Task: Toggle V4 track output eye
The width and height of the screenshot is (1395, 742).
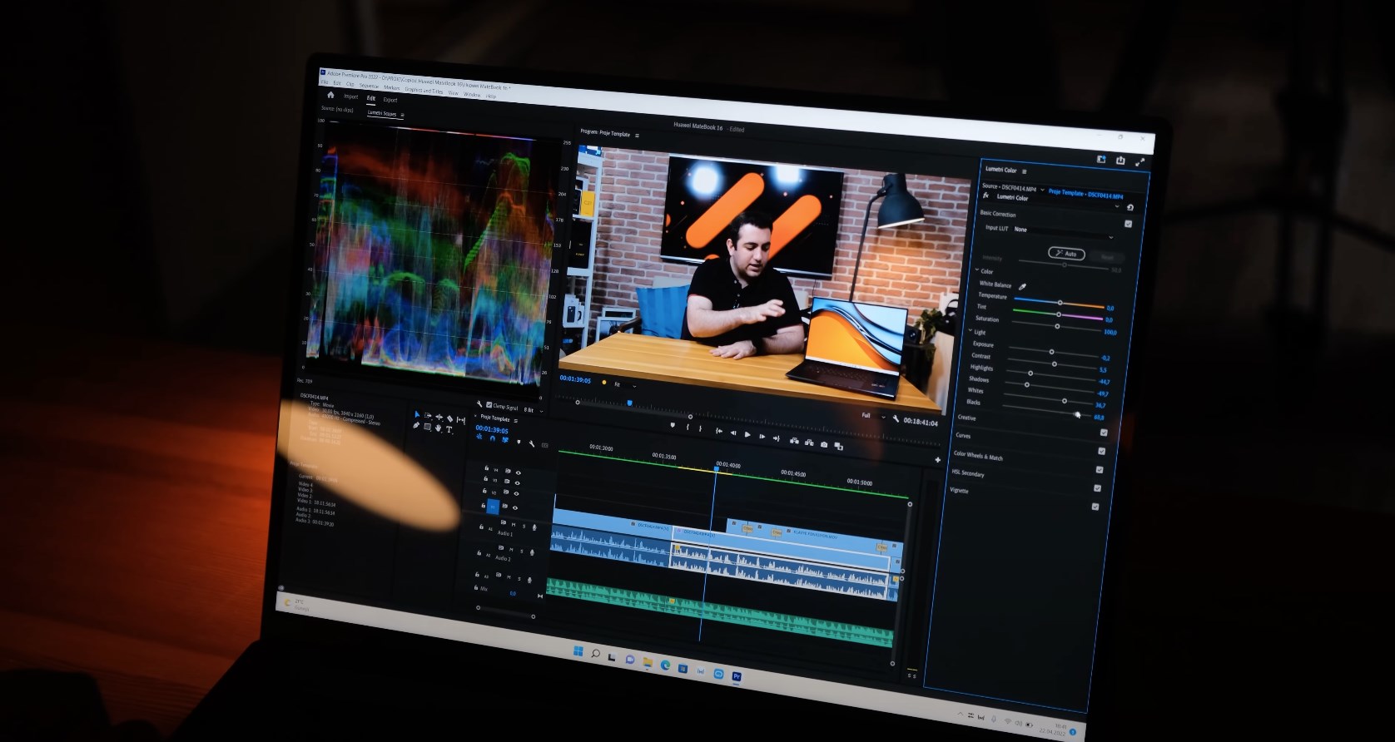Action: [x=519, y=472]
